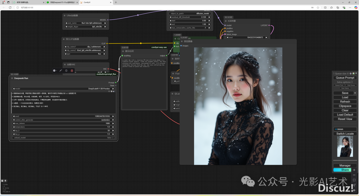Click the site info icon in address bar
359x196 pixels.
pyautogui.click(x=18, y=8)
